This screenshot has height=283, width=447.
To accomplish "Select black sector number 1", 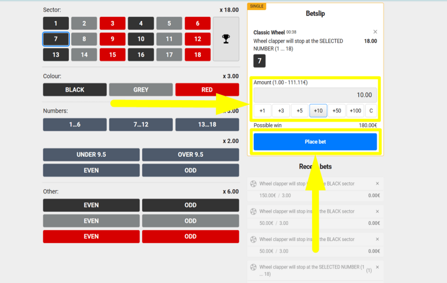I will pyautogui.click(x=56, y=23).
